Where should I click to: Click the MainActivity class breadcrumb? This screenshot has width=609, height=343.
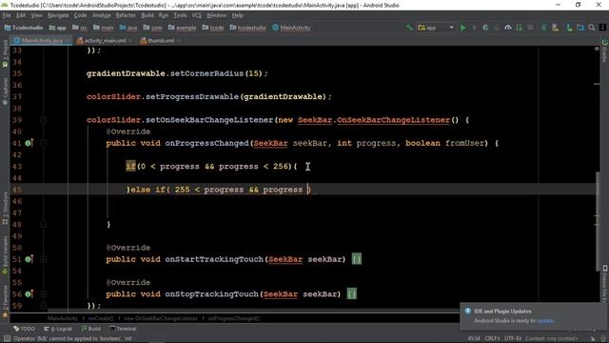point(291,28)
